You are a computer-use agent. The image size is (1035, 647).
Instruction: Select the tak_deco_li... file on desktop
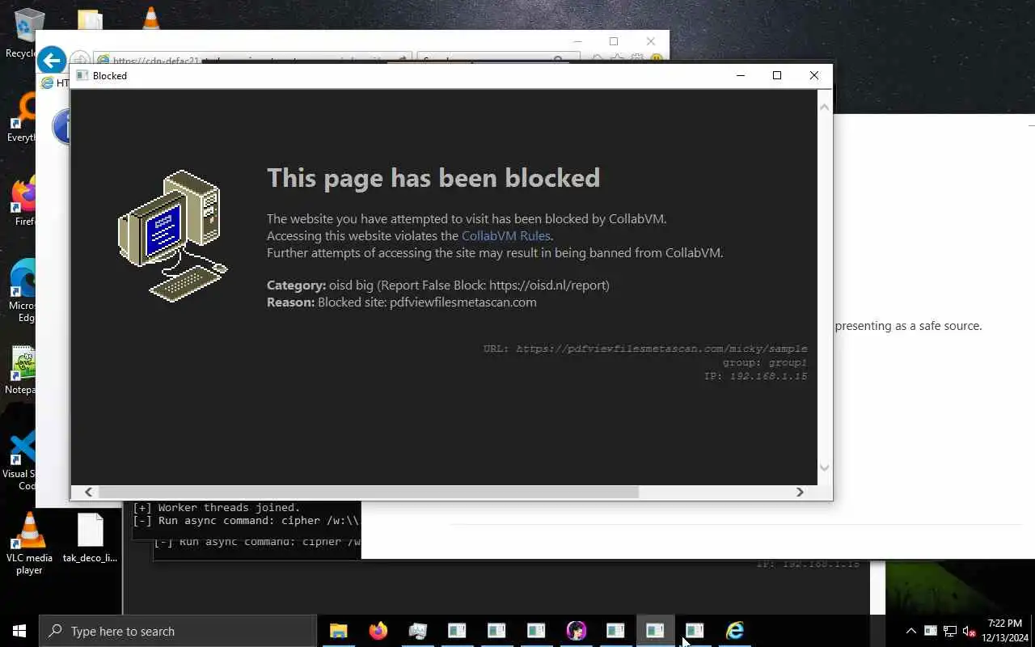pyautogui.click(x=90, y=539)
